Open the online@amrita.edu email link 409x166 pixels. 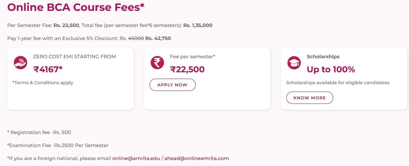coord(136,158)
